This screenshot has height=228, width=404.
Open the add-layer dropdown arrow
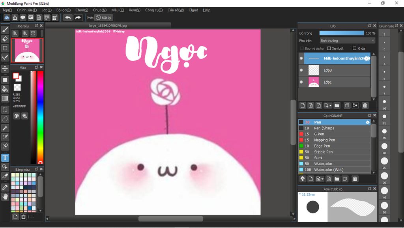[x=331, y=106]
